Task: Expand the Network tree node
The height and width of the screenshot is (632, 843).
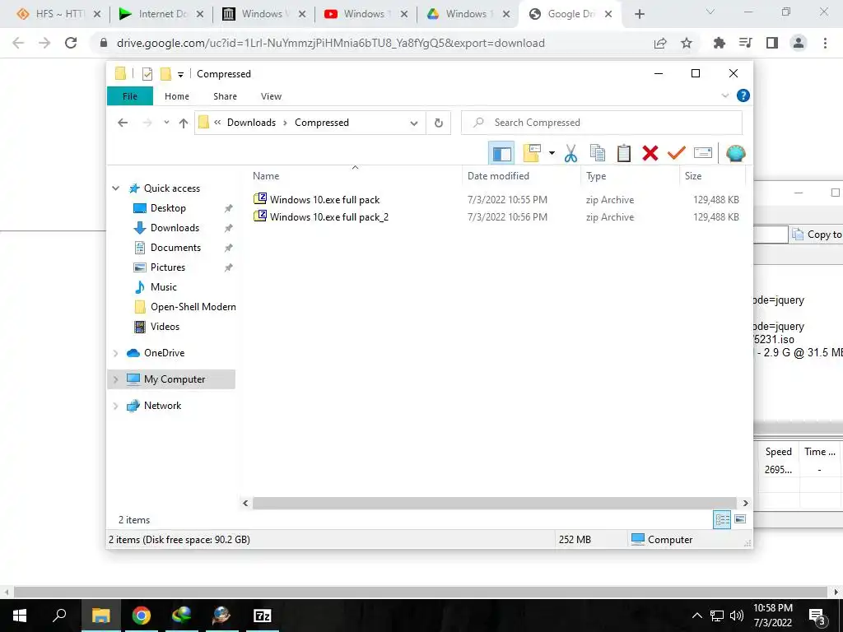Action: click(115, 406)
